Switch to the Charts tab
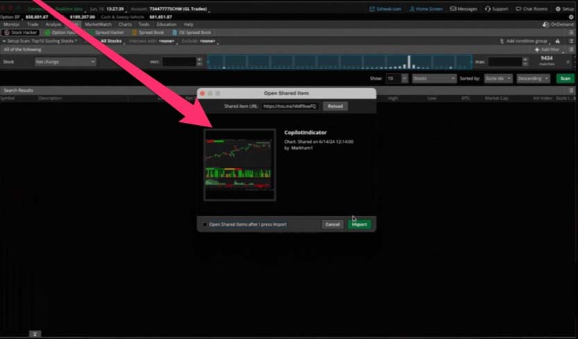 pyautogui.click(x=124, y=24)
